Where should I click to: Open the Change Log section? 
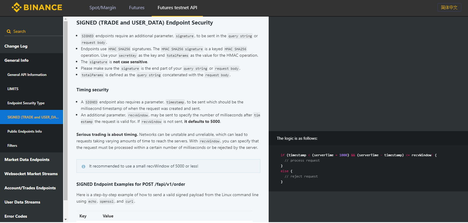[16, 46]
